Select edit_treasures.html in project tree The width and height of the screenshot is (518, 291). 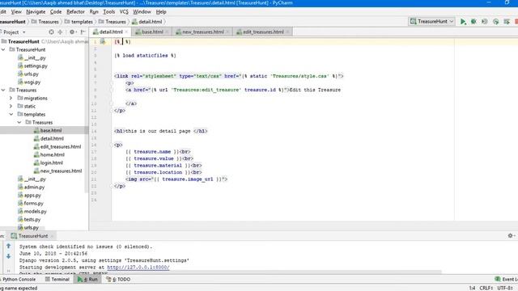[57, 146]
